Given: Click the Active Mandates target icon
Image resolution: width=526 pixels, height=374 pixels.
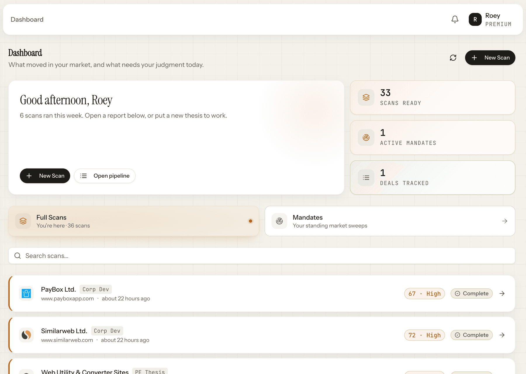Looking at the screenshot, I should tap(366, 137).
